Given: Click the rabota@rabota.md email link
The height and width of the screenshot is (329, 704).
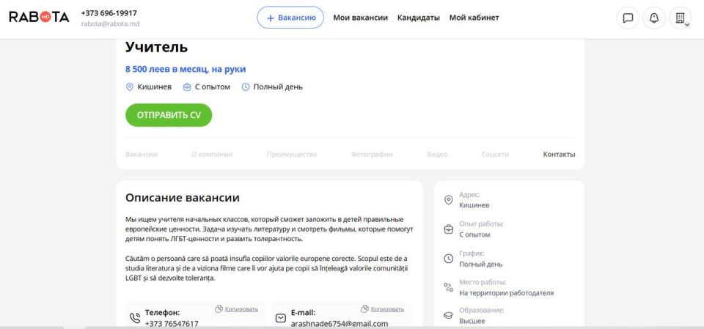Looking at the screenshot, I should pos(110,23).
